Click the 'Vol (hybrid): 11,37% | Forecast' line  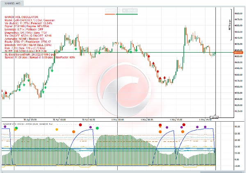tap(28, 23)
